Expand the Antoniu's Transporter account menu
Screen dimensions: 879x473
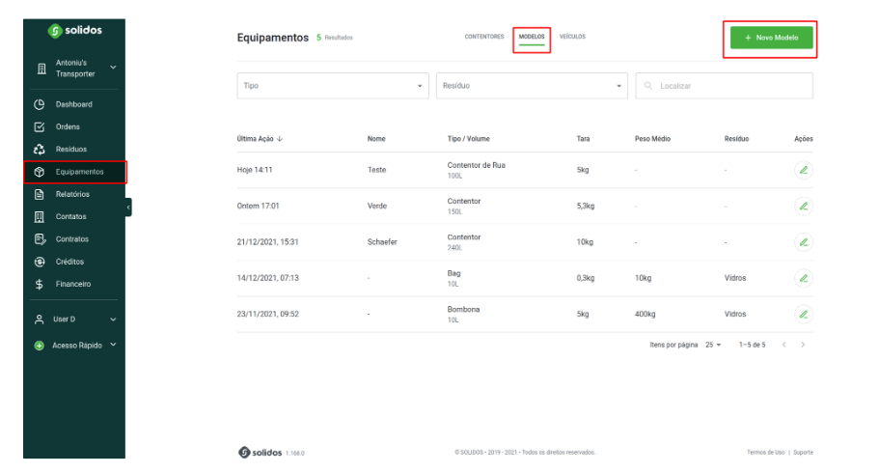pyautogui.click(x=113, y=68)
